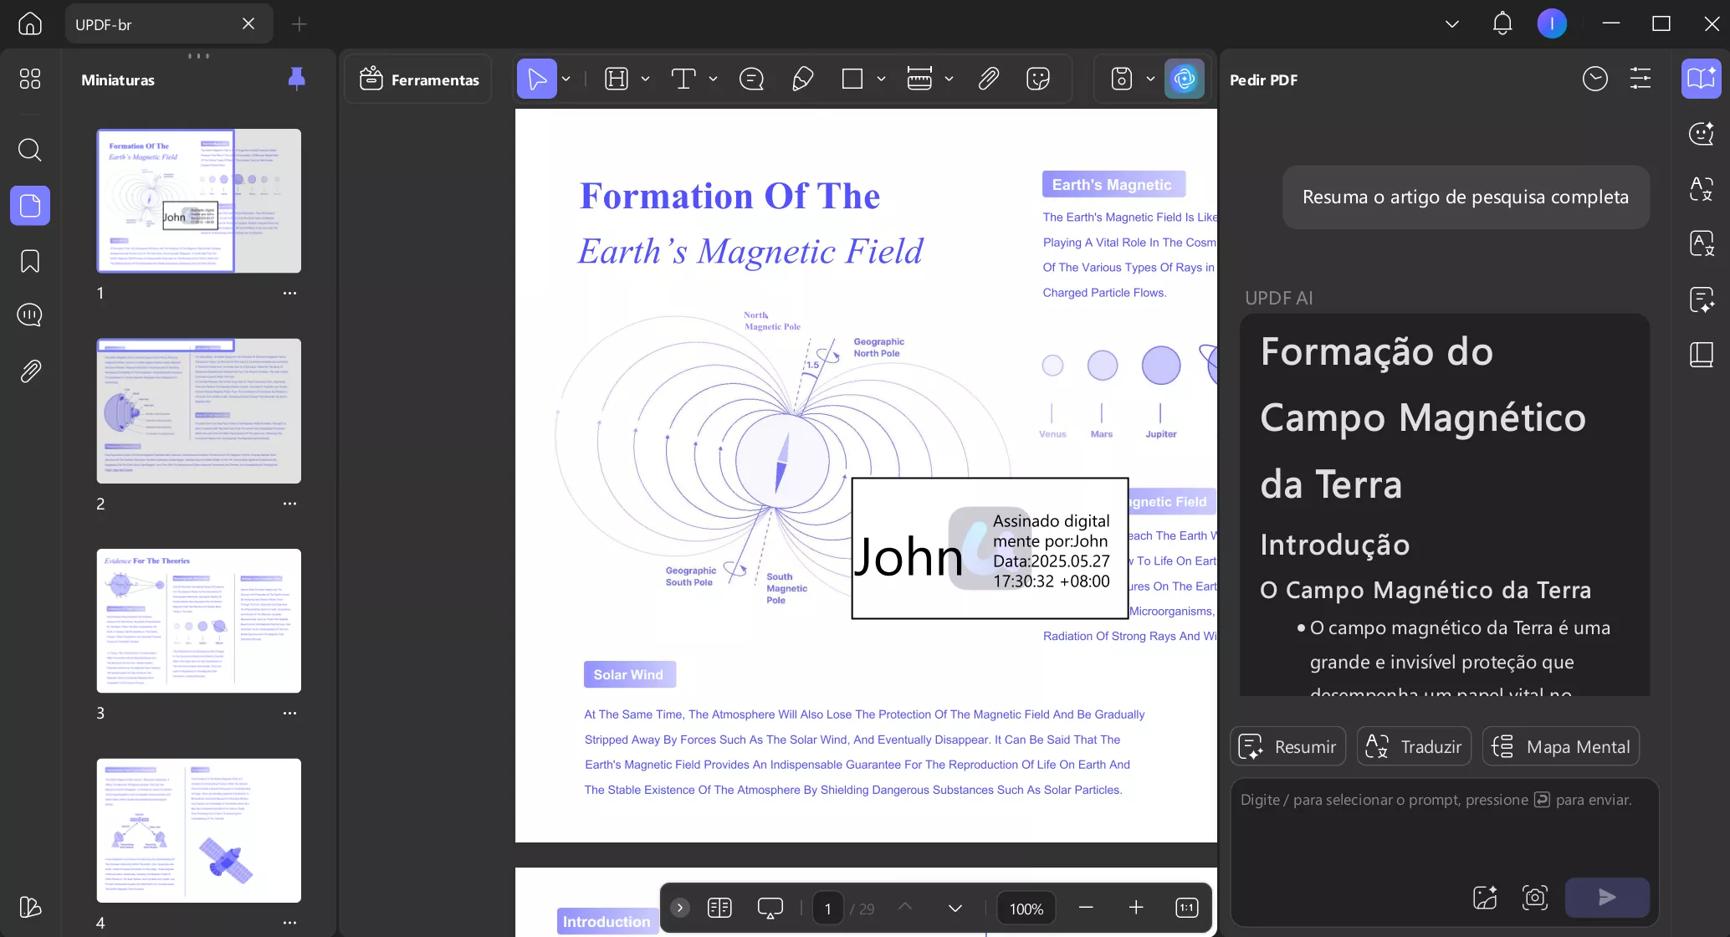Pin the Miniaturas thumbnail panel

pos(296,79)
